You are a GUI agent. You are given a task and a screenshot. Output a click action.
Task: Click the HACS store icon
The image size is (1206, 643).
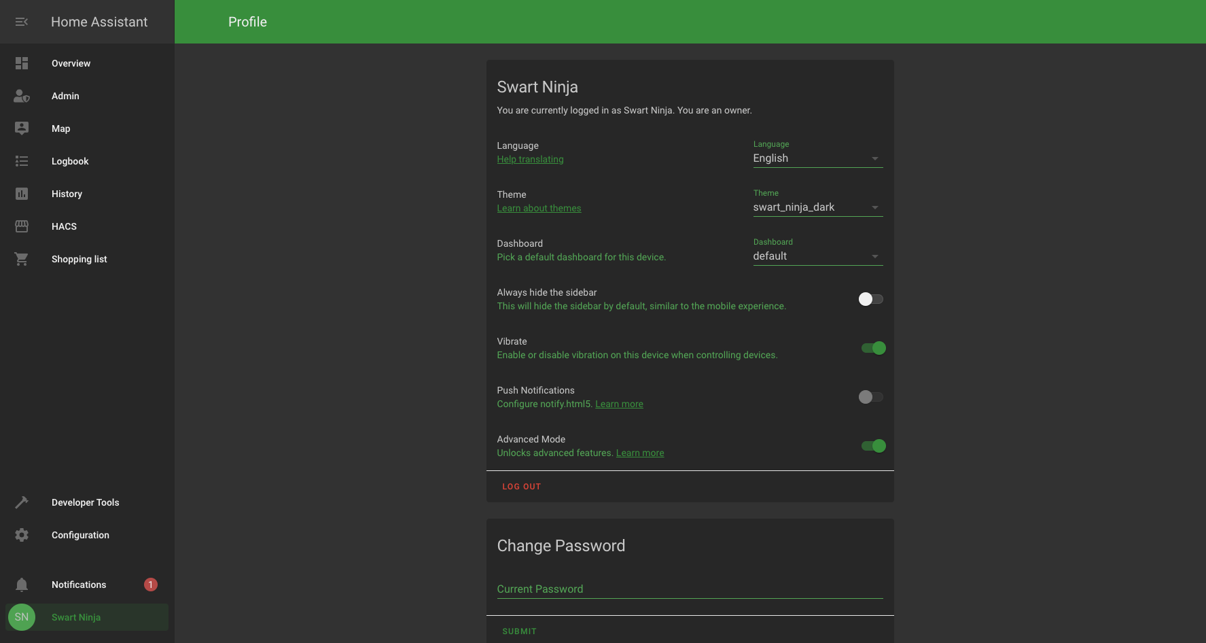(22, 226)
